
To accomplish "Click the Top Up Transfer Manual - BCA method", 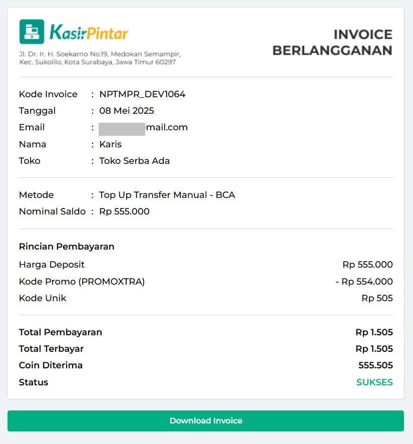I will [167, 195].
